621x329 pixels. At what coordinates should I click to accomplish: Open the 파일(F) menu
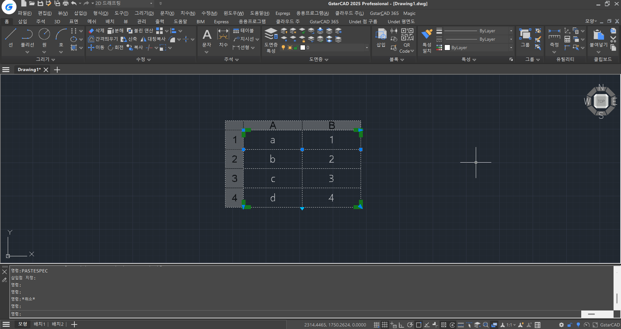tap(25, 13)
